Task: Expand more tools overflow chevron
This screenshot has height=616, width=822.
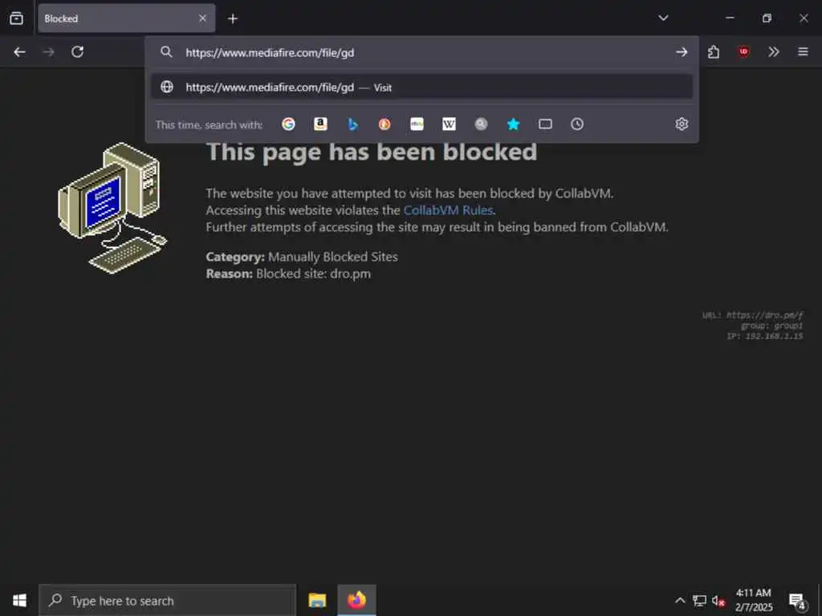Action: tap(773, 52)
